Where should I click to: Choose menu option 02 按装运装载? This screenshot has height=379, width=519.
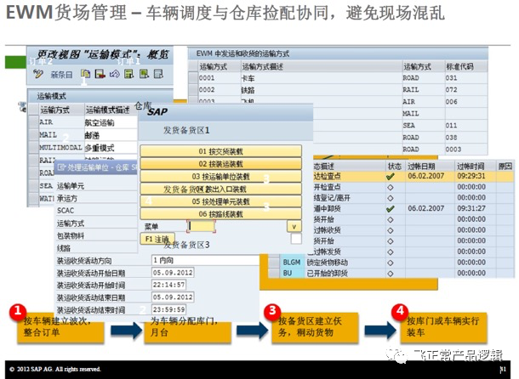click(x=220, y=164)
